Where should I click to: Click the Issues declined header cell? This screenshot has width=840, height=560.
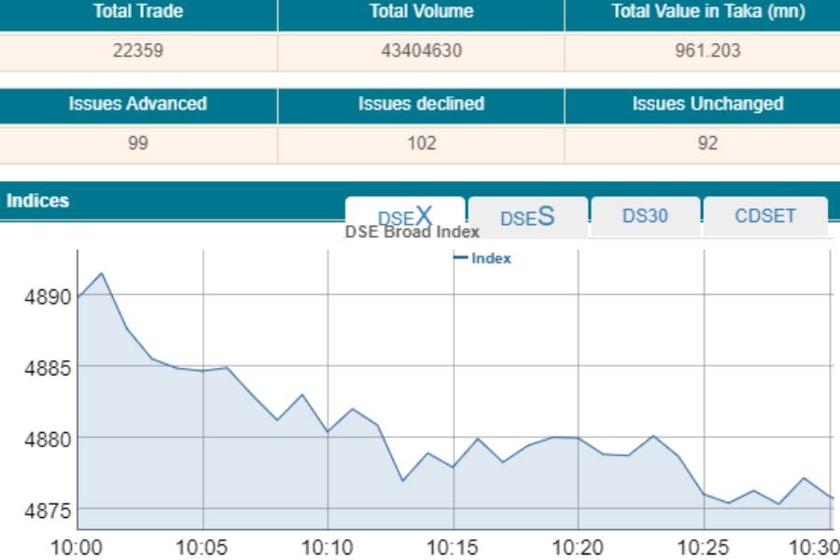421,104
